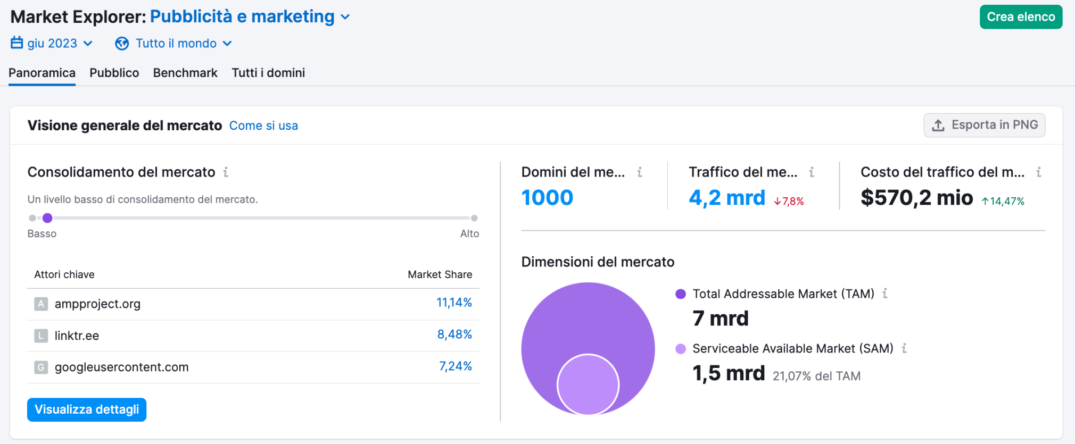Click the linktr.ee favicon letter L
This screenshot has width=1075, height=444.
(41, 336)
